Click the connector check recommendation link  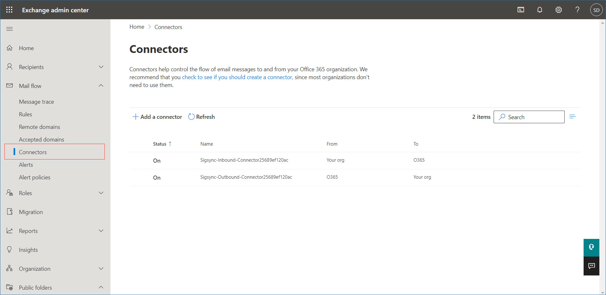point(237,77)
